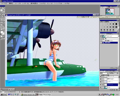Select the Hand tool
Screen dimensions: 120x96
click(1, 29)
